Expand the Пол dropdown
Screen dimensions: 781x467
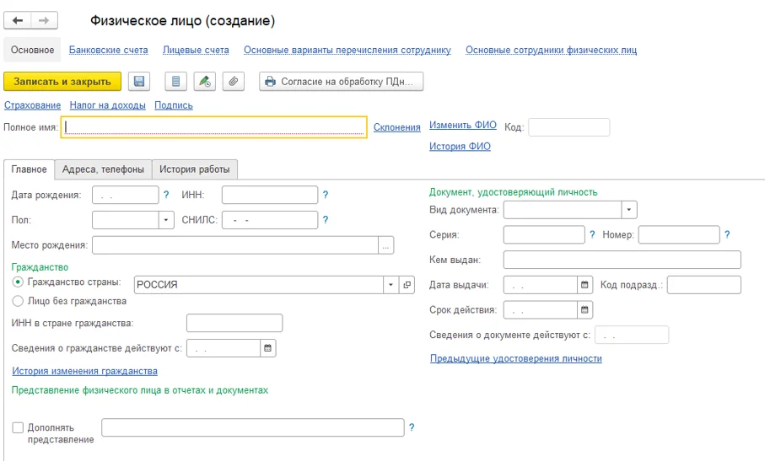166,220
